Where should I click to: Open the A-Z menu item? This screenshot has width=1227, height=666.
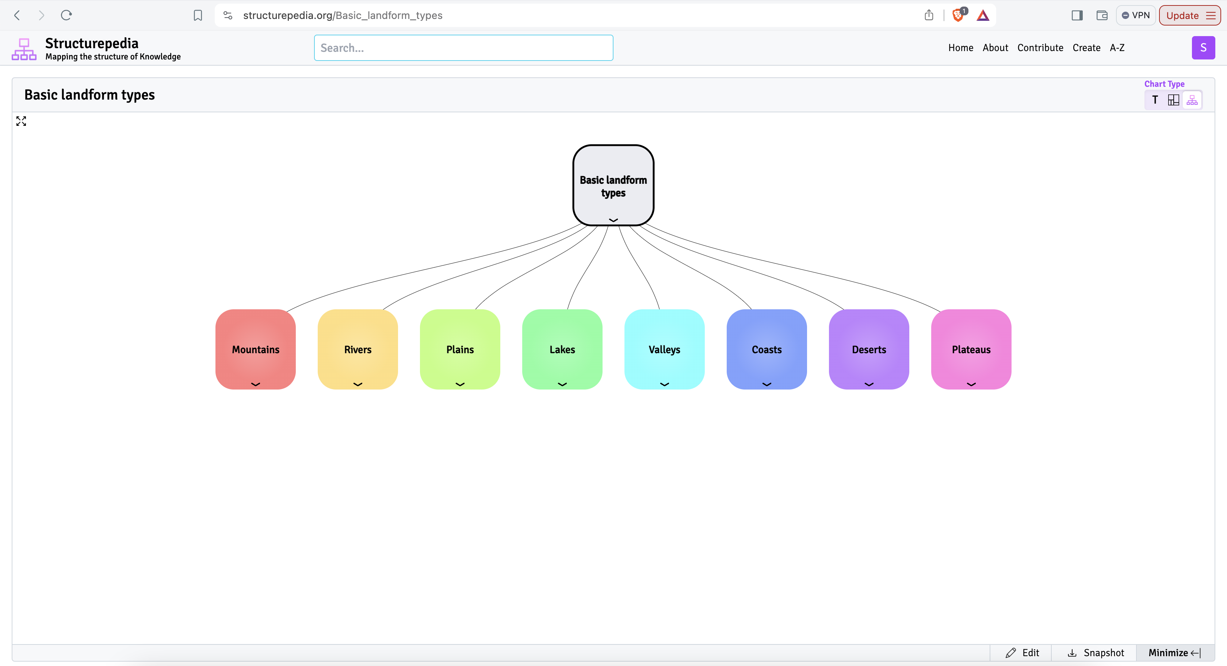tap(1116, 47)
